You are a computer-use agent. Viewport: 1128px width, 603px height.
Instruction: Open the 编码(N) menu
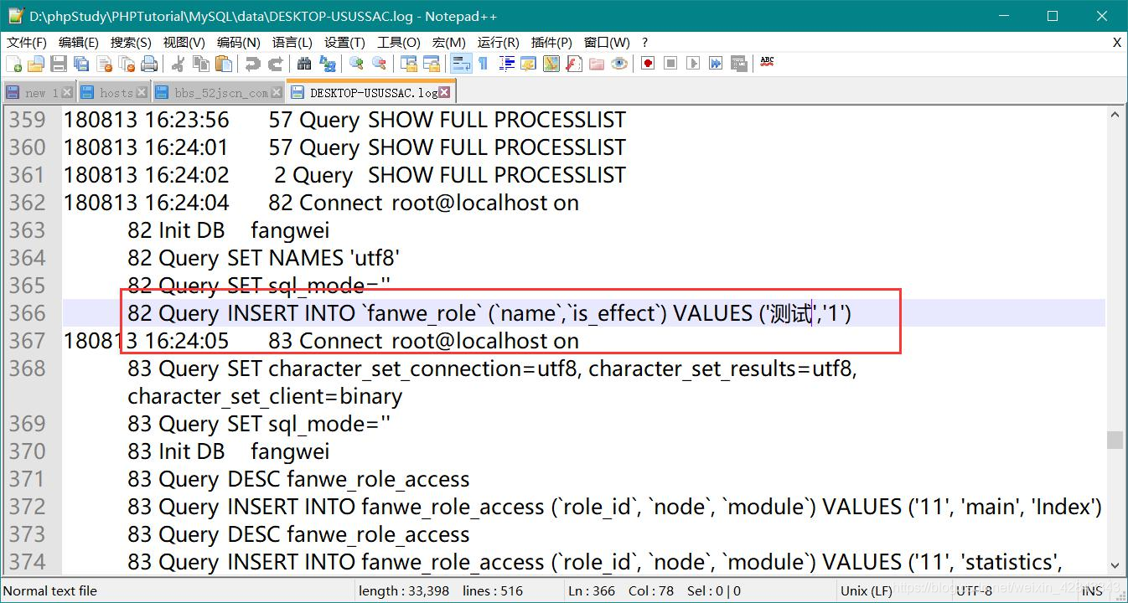(x=238, y=42)
